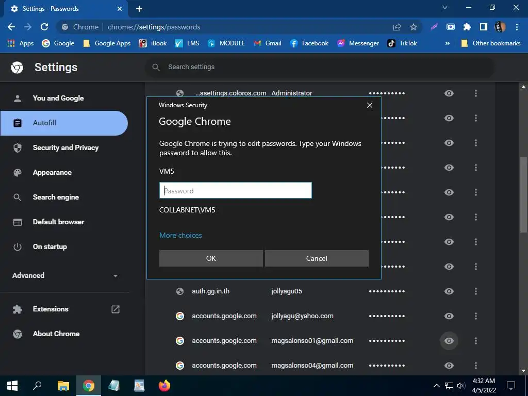Open the taskbar search

tap(37, 386)
